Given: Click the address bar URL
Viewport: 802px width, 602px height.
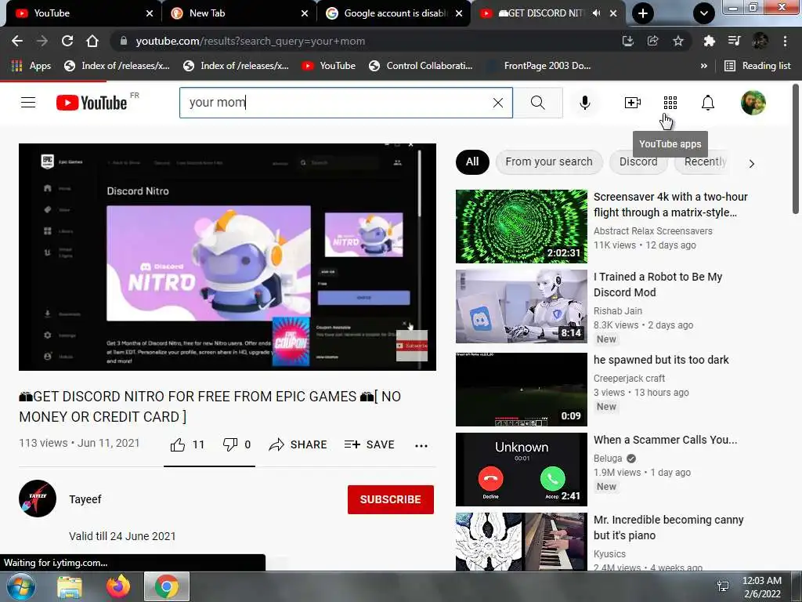Looking at the screenshot, I should [x=250, y=41].
